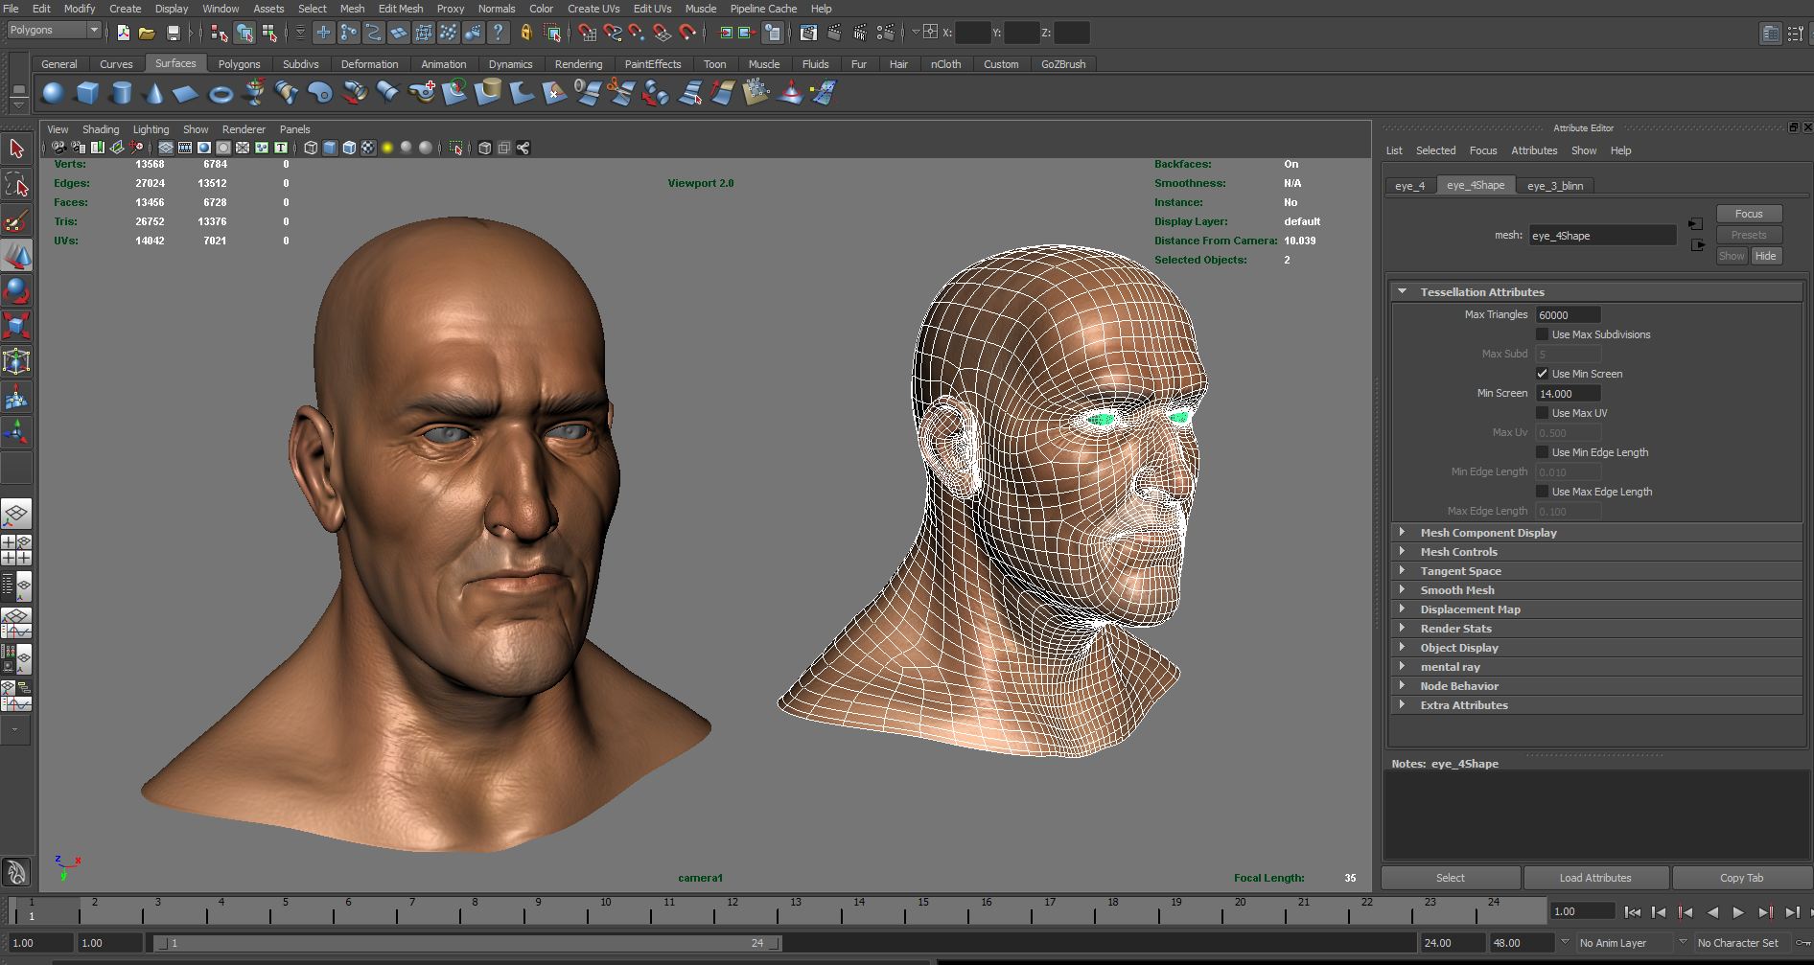The width and height of the screenshot is (1814, 965).
Task: Click the yellow use all lights icon
Action: click(x=387, y=148)
